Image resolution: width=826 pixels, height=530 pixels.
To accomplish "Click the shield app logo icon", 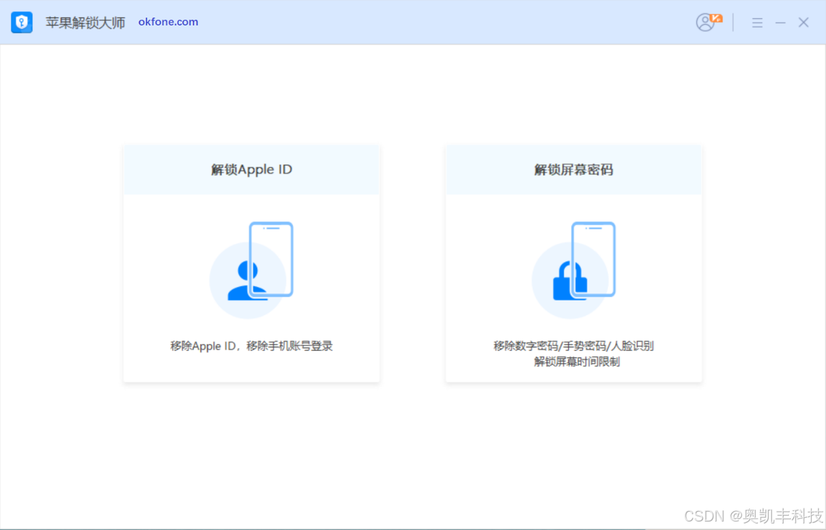I will pyautogui.click(x=21, y=22).
